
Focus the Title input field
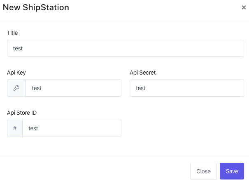(x=126, y=48)
